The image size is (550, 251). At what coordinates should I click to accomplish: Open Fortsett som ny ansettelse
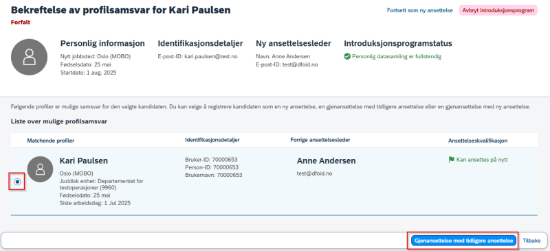pyautogui.click(x=419, y=10)
